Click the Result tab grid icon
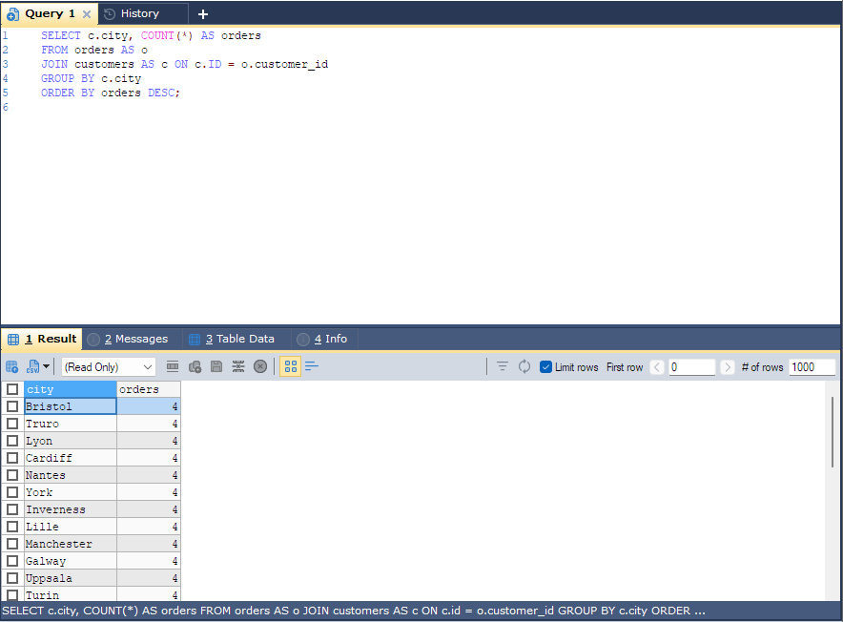This screenshot has width=843, height=622. (x=13, y=339)
